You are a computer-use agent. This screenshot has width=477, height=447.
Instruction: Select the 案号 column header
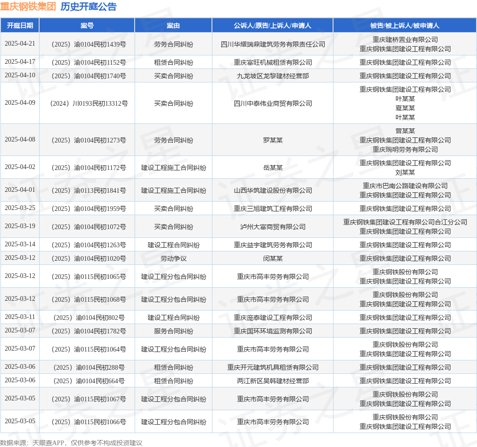87,26
